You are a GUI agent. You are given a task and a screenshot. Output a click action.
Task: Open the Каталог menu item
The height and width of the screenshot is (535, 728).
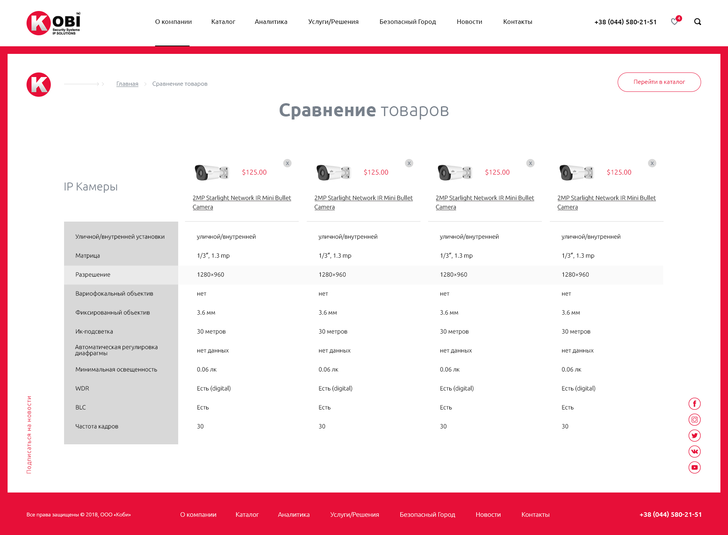click(223, 22)
